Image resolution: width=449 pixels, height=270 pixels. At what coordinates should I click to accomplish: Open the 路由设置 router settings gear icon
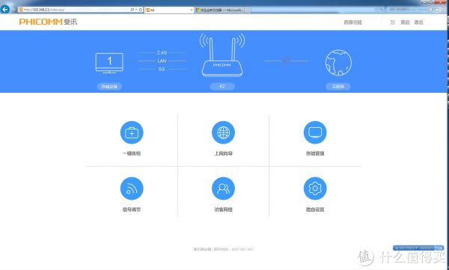point(315,188)
